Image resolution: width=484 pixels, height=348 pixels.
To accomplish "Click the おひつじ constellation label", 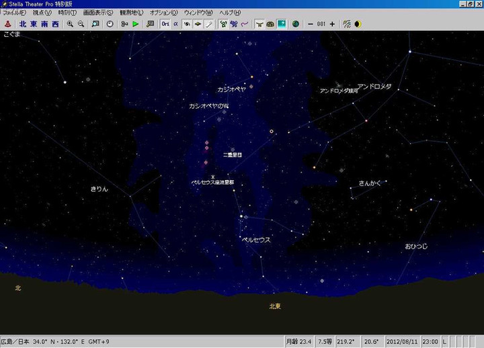I will [416, 246].
